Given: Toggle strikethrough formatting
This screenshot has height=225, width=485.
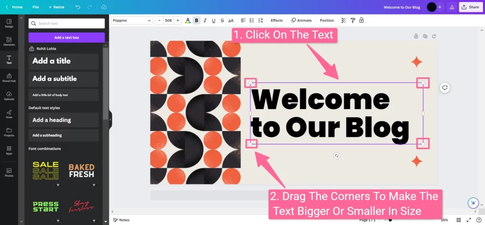Looking at the screenshot, I should (222, 20).
